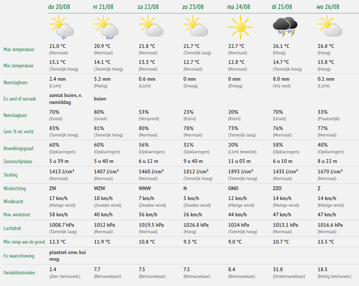
Task: Click the Max. temperatuur row label
Action: (x=19, y=49)
